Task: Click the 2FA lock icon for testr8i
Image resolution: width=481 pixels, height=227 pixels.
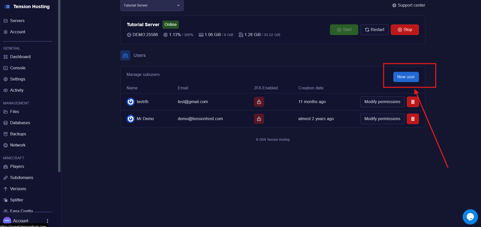Action: click(x=259, y=102)
